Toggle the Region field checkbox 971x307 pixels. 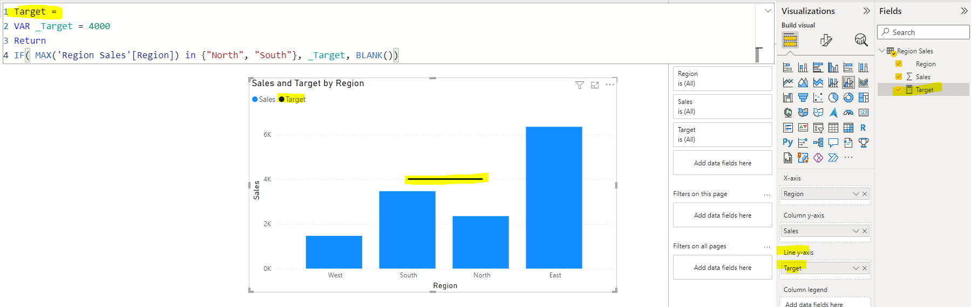[x=899, y=64]
